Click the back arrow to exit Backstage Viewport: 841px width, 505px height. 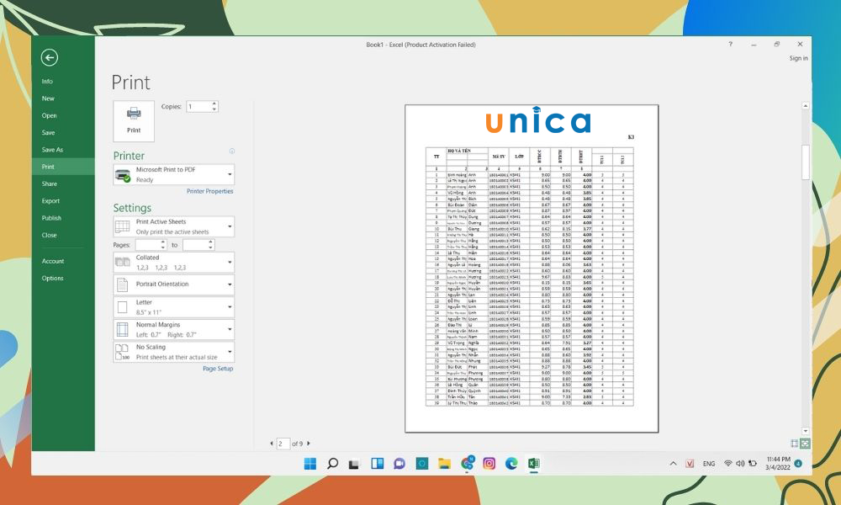pos(50,57)
